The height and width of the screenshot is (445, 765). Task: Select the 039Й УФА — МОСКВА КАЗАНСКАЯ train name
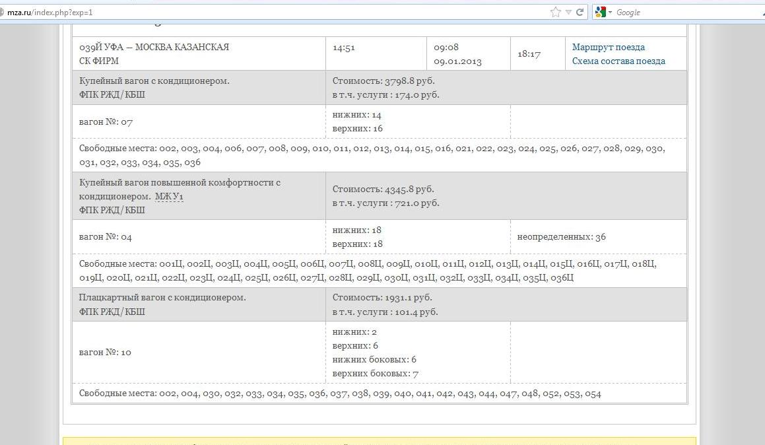[x=154, y=47]
